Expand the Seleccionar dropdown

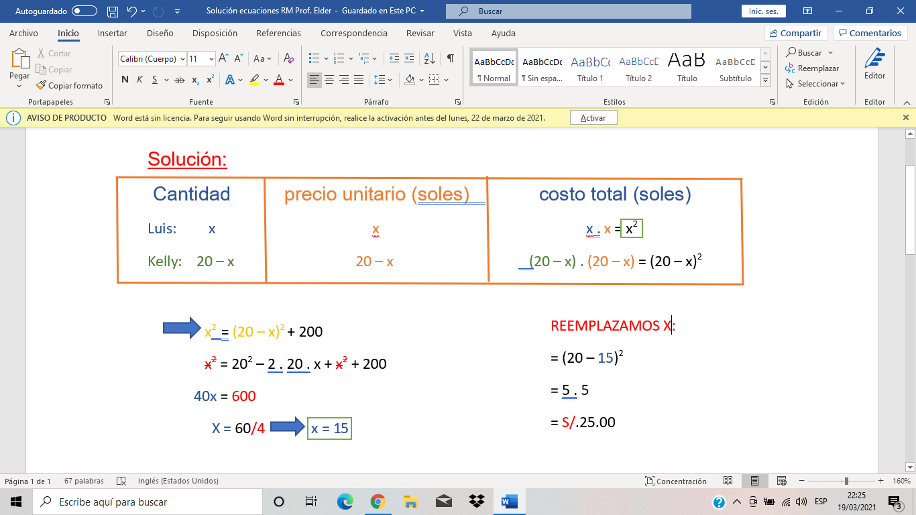point(815,84)
